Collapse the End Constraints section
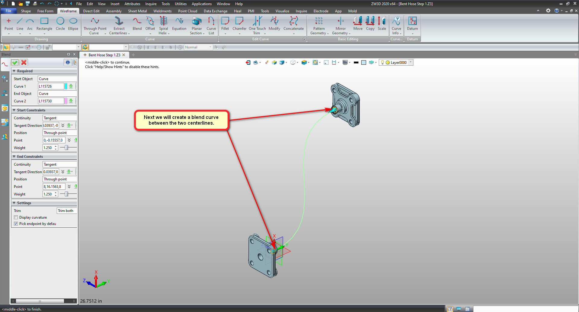The image size is (579, 312). tap(14, 157)
